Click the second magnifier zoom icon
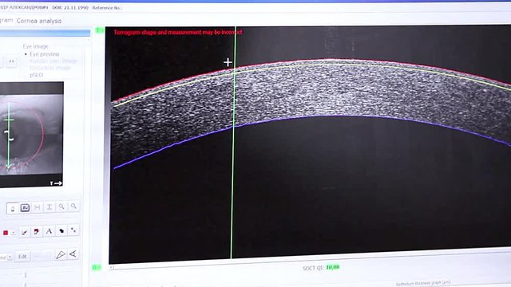 click(73, 206)
